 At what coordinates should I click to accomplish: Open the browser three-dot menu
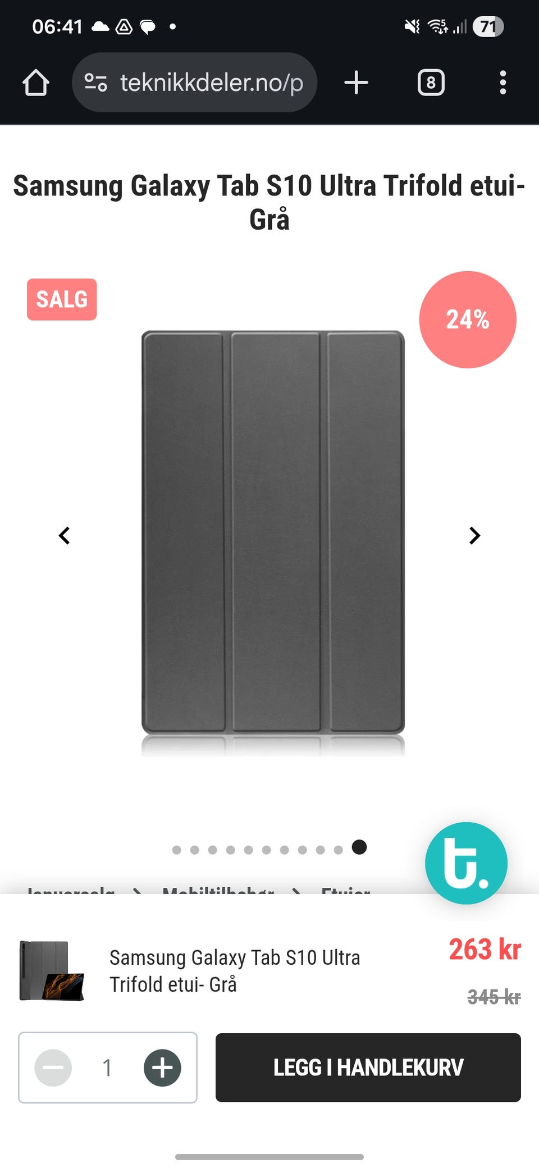(503, 83)
